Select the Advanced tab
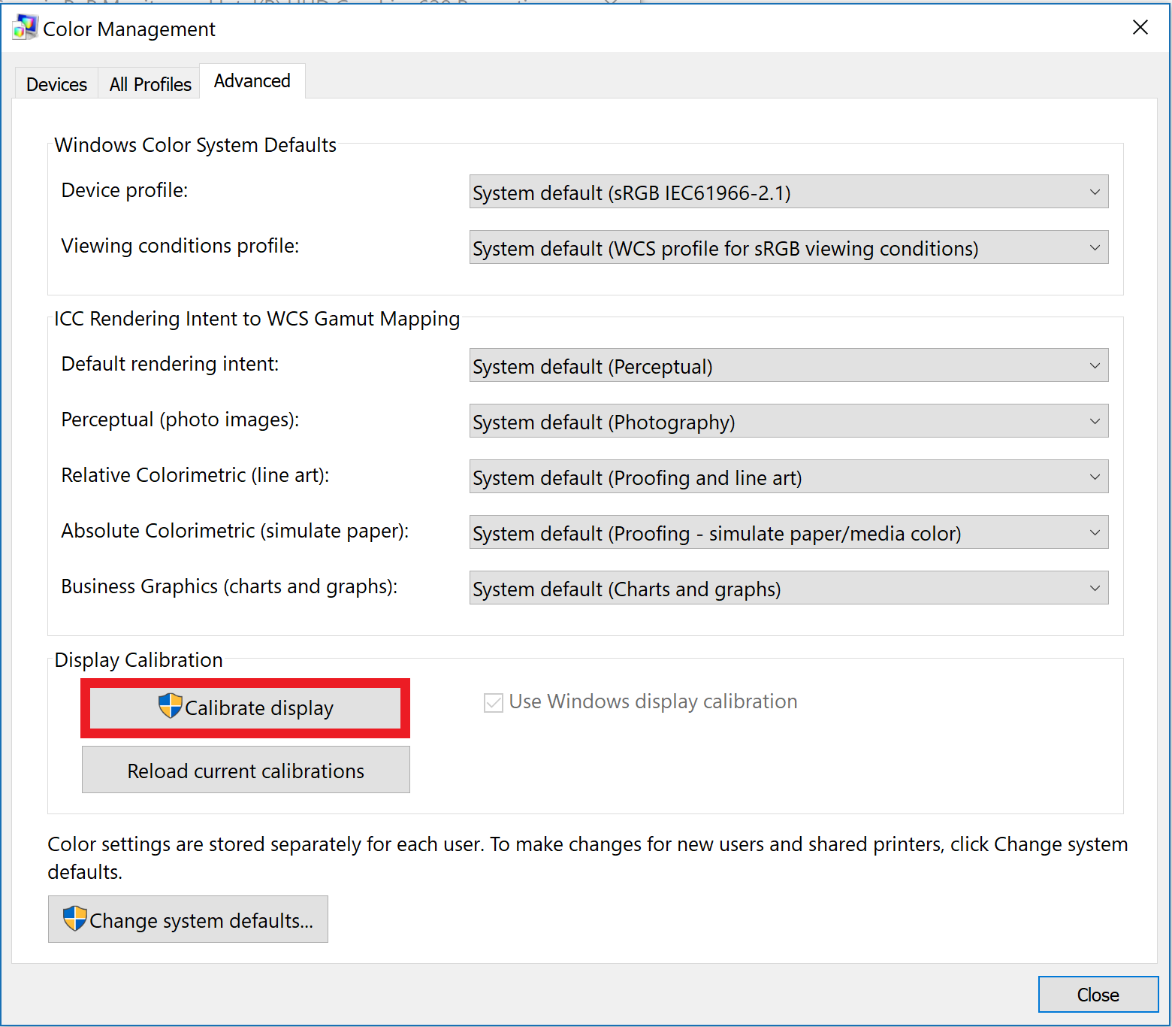This screenshot has height=1027, width=1172. [x=252, y=80]
